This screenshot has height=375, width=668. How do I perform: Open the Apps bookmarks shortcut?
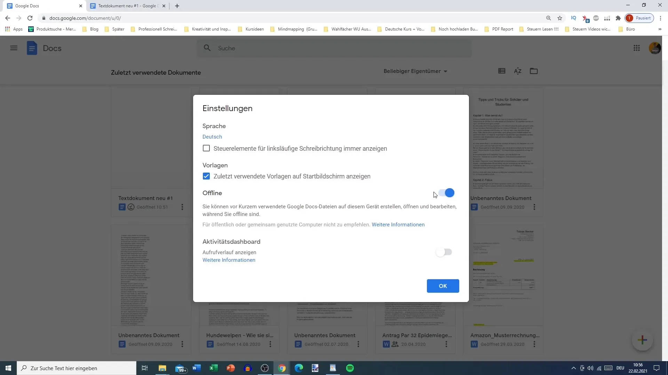pos(14,29)
